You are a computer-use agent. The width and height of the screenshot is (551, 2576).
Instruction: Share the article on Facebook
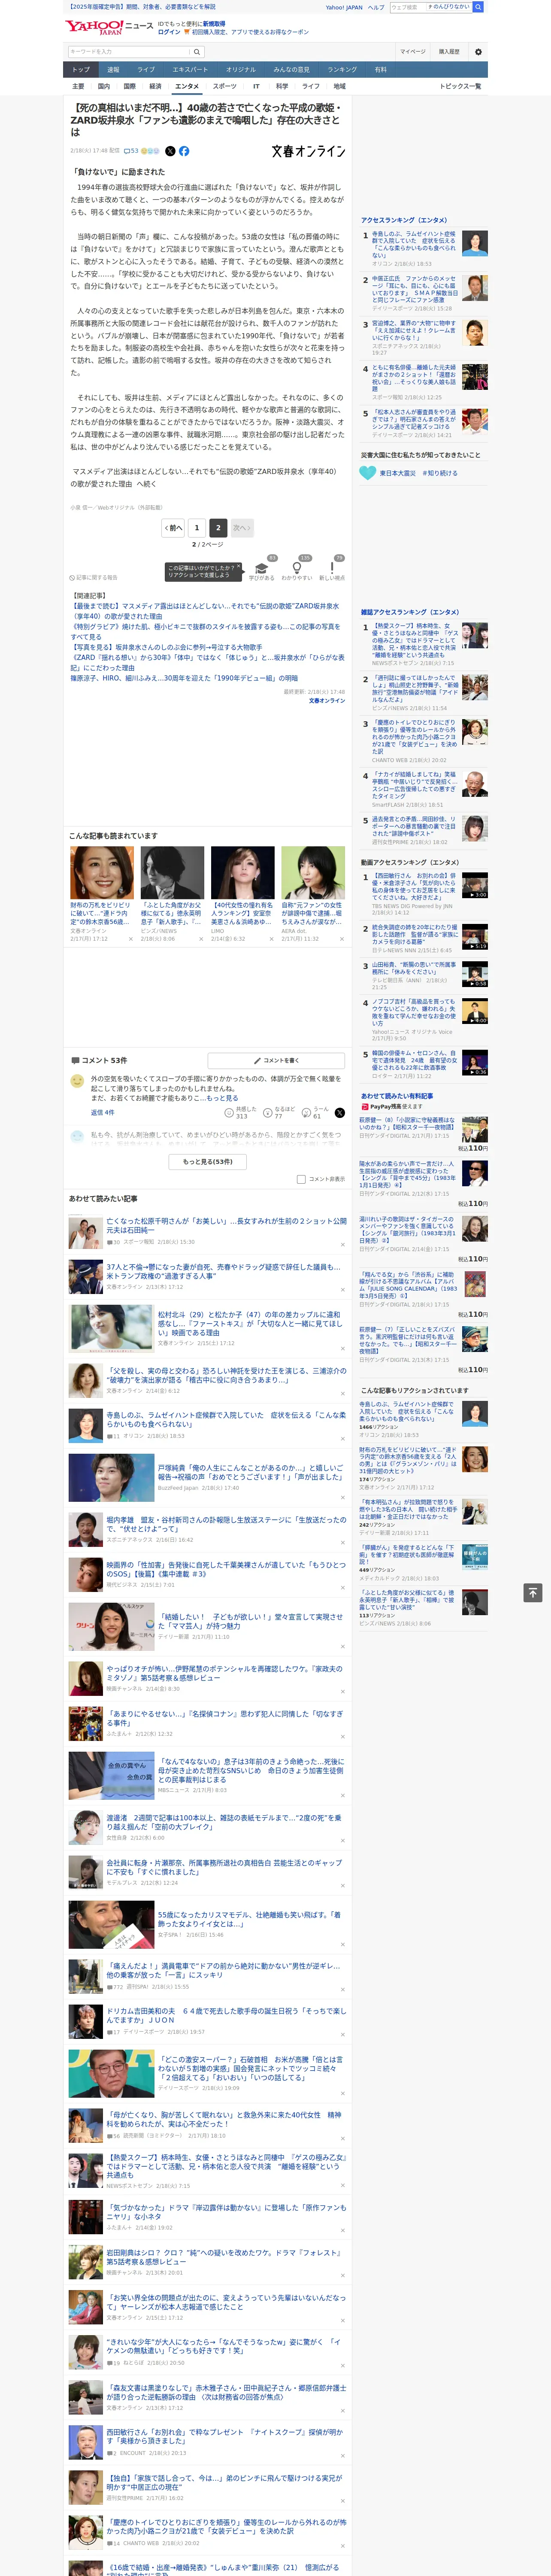click(184, 151)
